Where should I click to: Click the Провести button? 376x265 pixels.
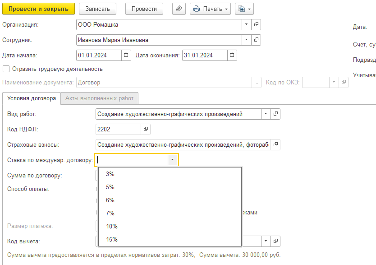coord(144,9)
